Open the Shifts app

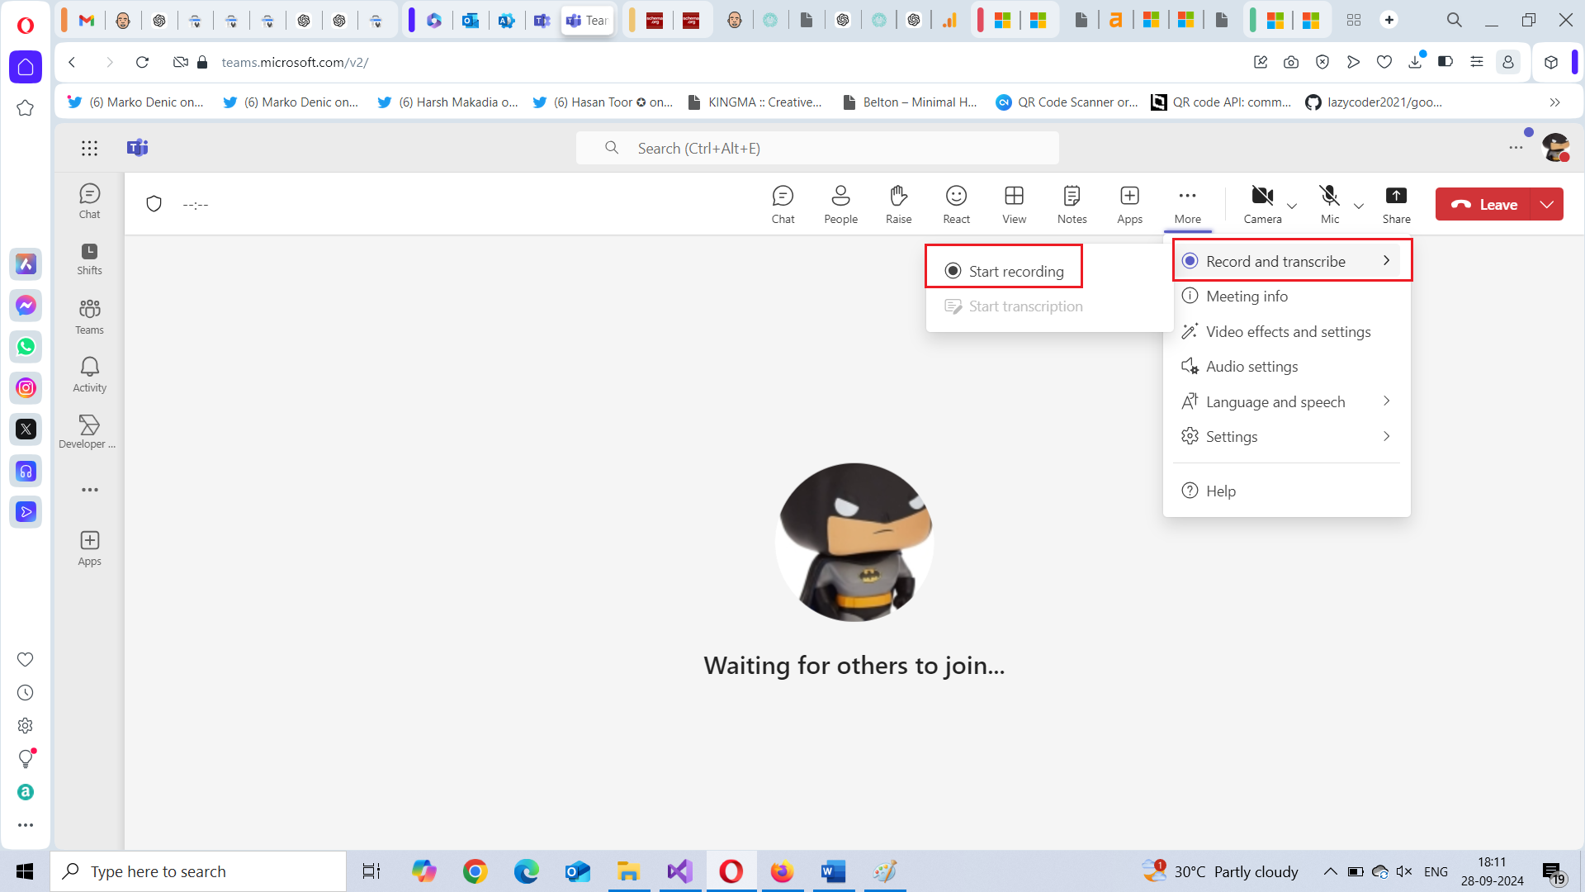(x=89, y=259)
